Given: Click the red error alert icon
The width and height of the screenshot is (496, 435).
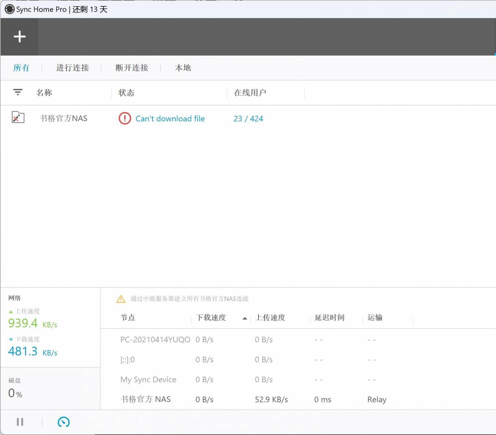Looking at the screenshot, I should pos(125,118).
